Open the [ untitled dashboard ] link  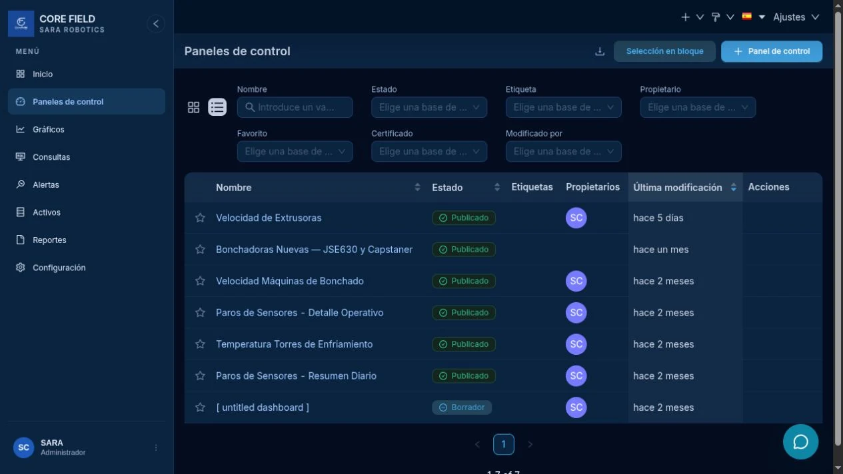[263, 407]
